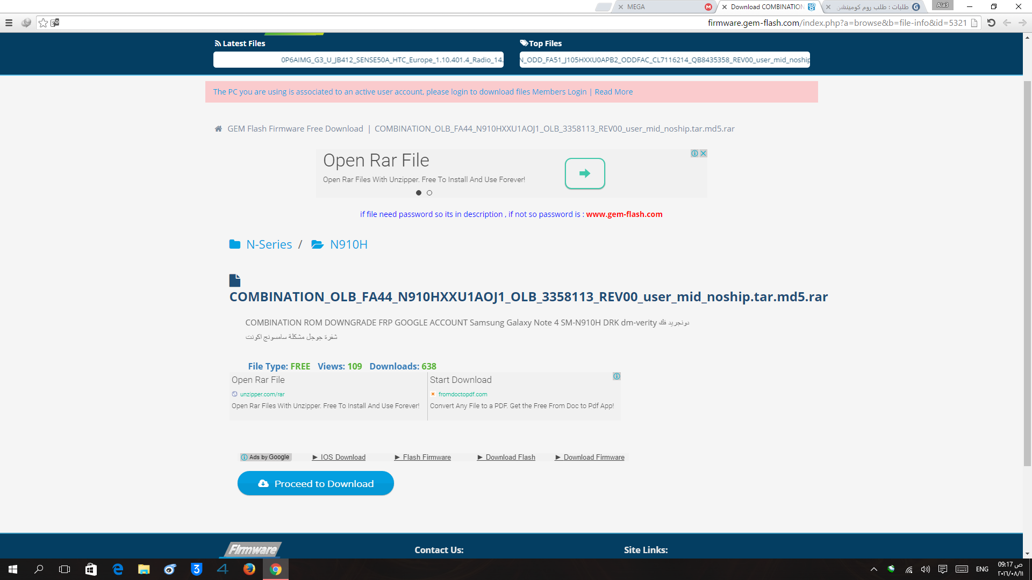The width and height of the screenshot is (1032, 580).
Task: Click the AdChoices icon on the lower ad
Action: pos(617,376)
